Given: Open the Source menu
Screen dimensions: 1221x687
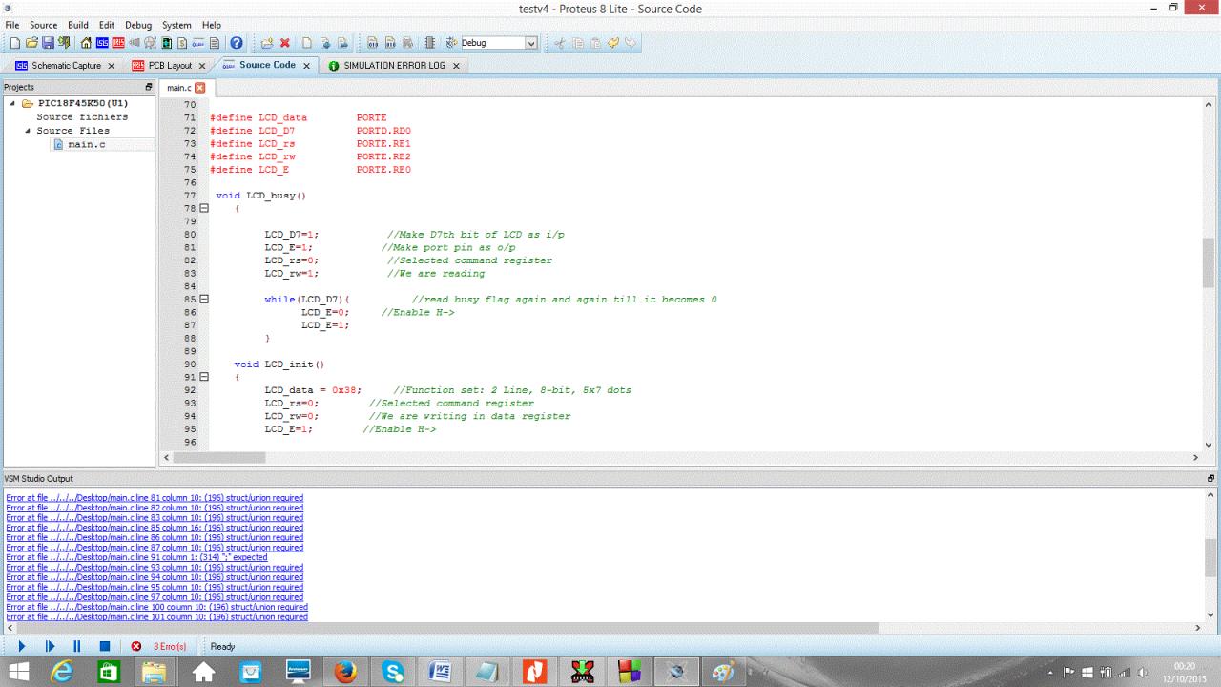Looking at the screenshot, I should (x=44, y=25).
